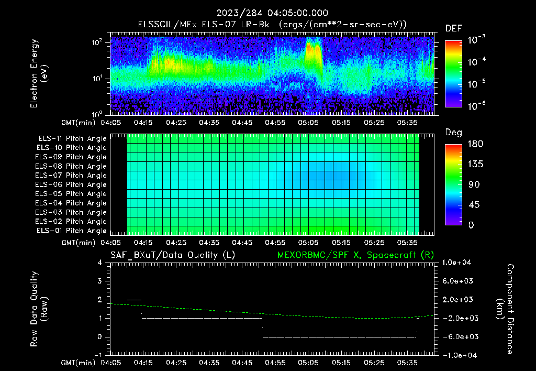This screenshot has height=371, width=536.
Task: Select the ELS-04 Pitch Angle row label
Action: pos(71,203)
